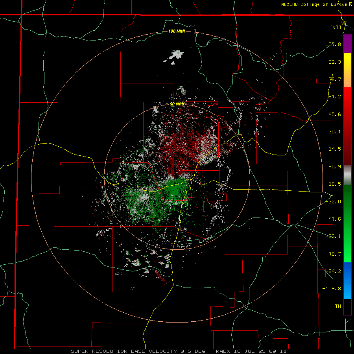Click the Super-Resolution Base Velocity caption
Viewport: 354px width, 354px height.
tap(179, 351)
